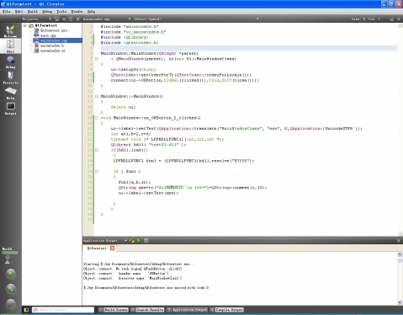Collapse the if ( fun1 ) fold marker

tap(97, 172)
